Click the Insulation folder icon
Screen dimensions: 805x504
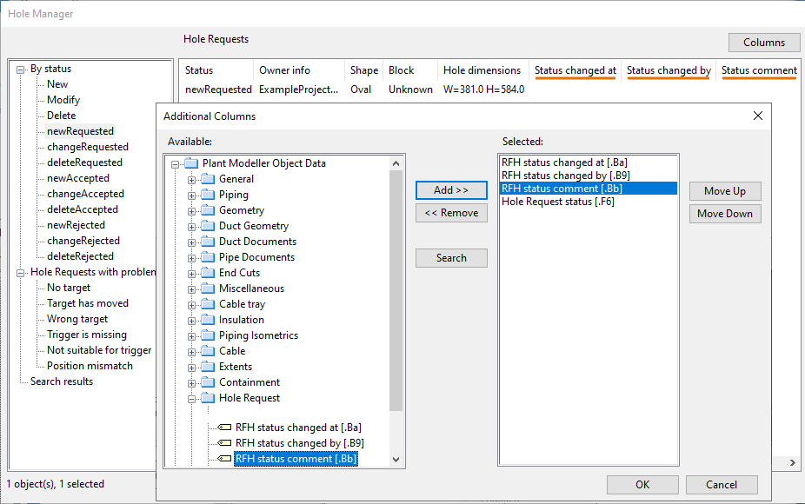click(x=207, y=320)
